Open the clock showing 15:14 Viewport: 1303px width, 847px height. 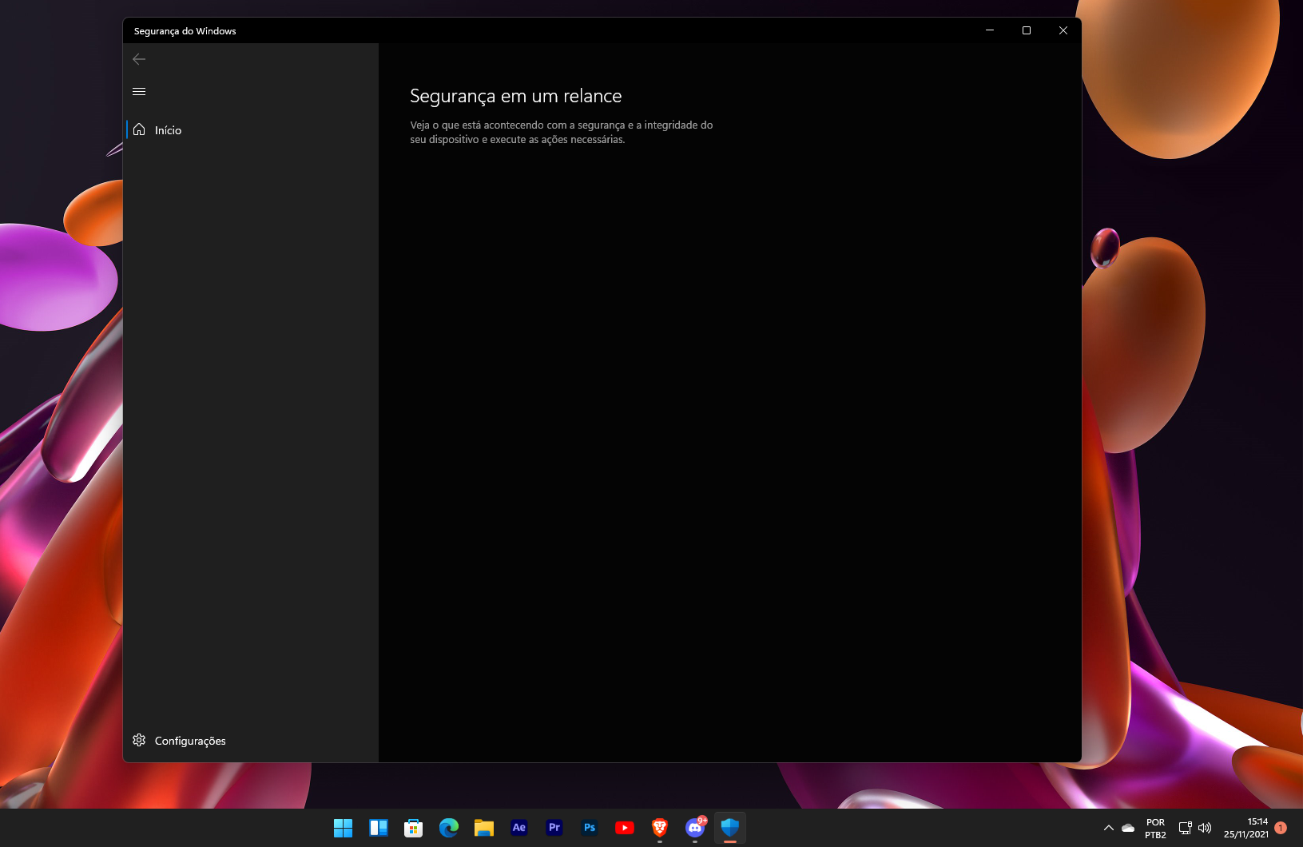tap(1246, 828)
